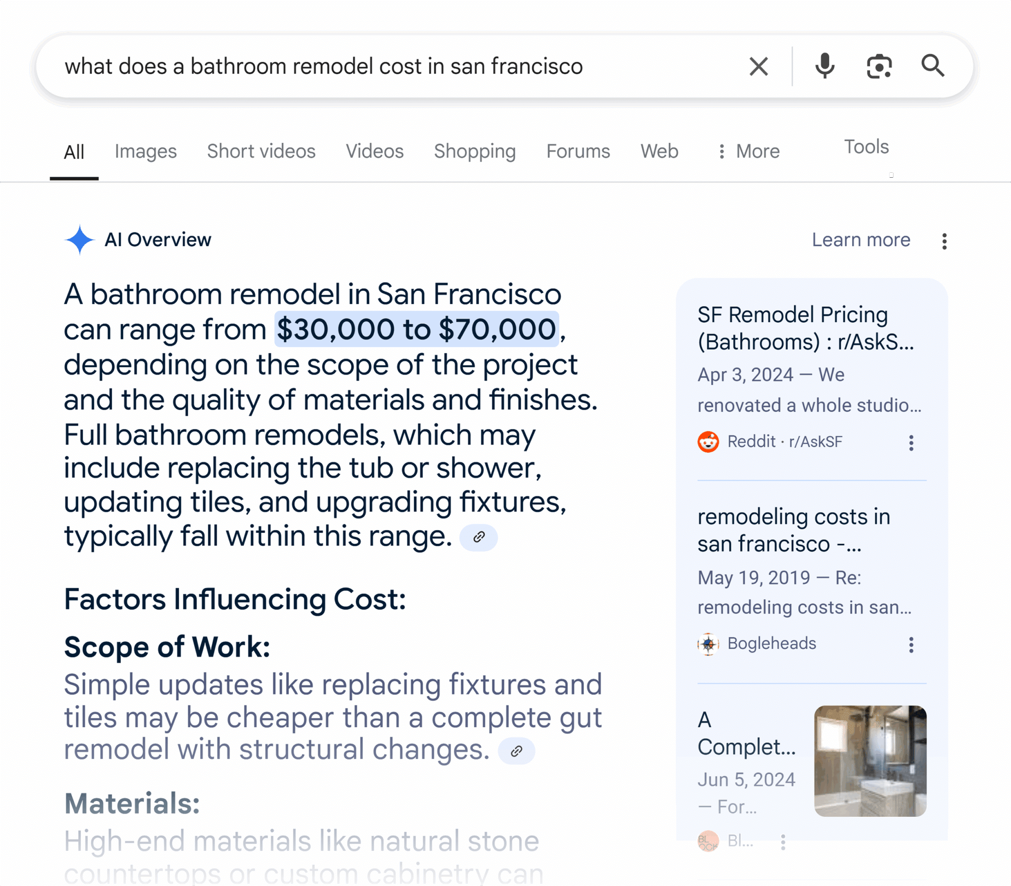This screenshot has width=1011, height=886.
Task: Click highlighted $30,000 to $70,000 text
Action: [x=417, y=329]
